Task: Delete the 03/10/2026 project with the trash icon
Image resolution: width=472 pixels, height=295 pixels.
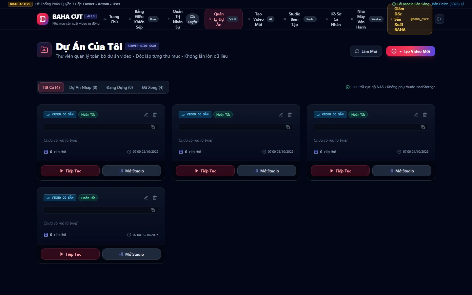Action: (x=290, y=115)
